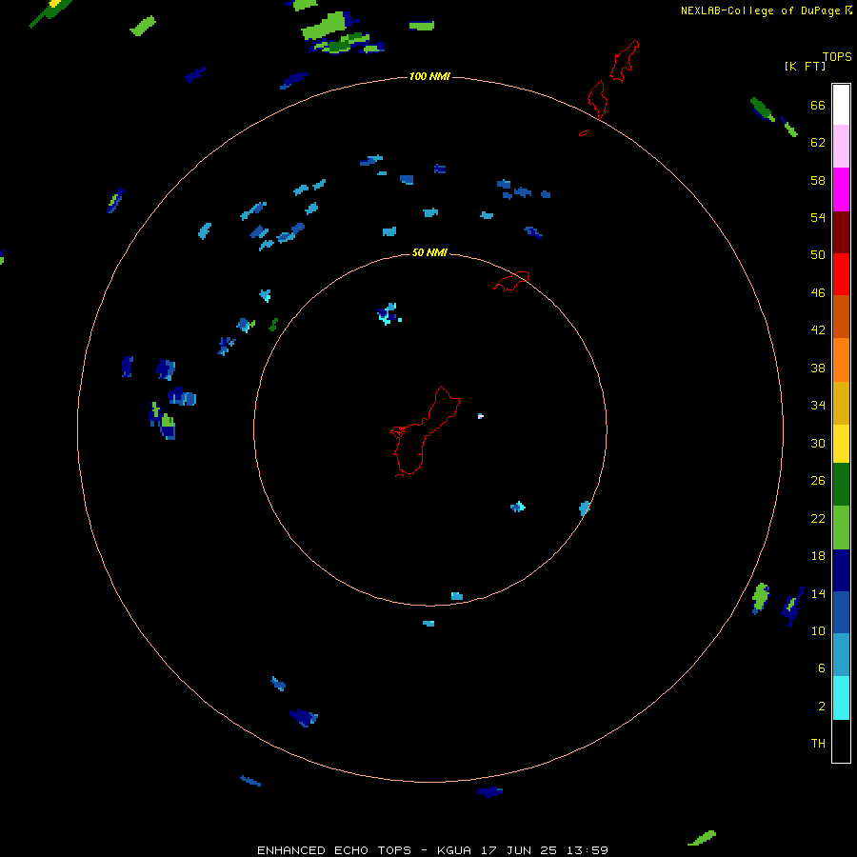
Task: Click the black TH threshold swatch
Action: pyautogui.click(x=841, y=741)
